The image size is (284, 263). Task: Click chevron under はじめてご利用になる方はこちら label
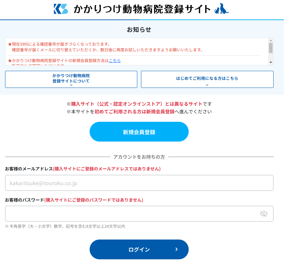click(207, 85)
